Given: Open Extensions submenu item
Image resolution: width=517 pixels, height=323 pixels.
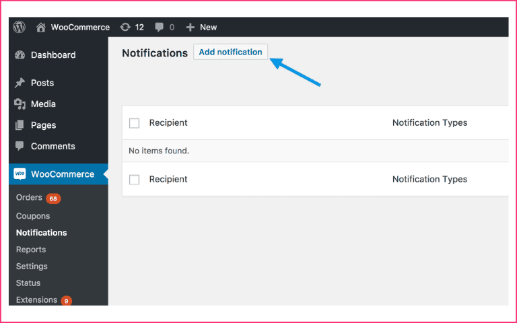Looking at the screenshot, I should [36, 299].
